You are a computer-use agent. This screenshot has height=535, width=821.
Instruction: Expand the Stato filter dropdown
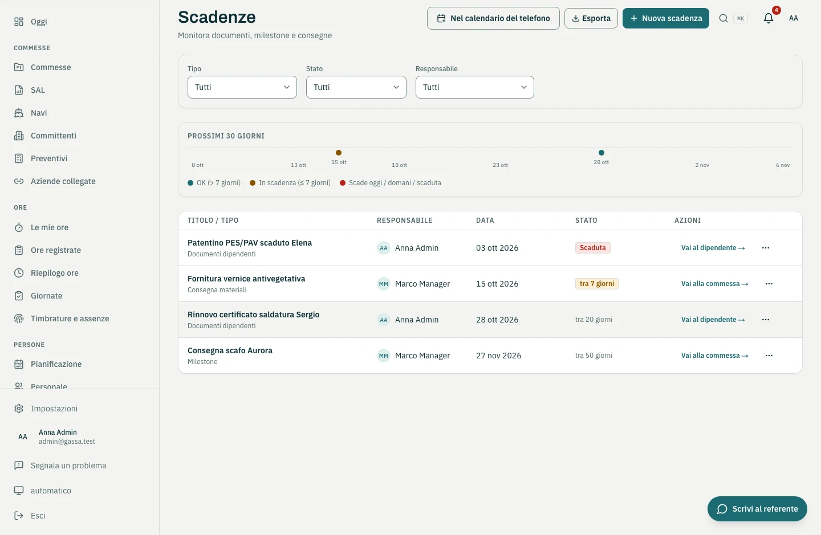pyautogui.click(x=356, y=87)
